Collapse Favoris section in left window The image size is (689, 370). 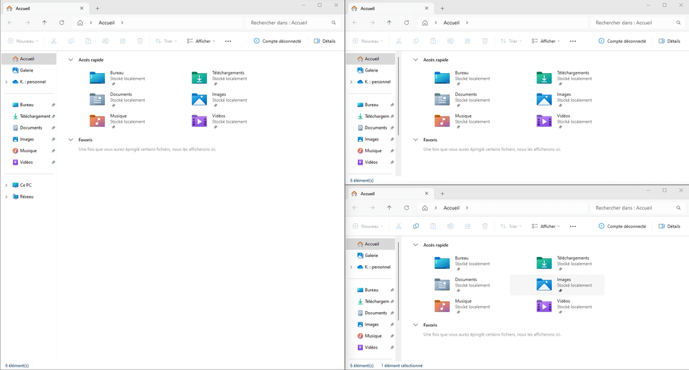pos(71,140)
